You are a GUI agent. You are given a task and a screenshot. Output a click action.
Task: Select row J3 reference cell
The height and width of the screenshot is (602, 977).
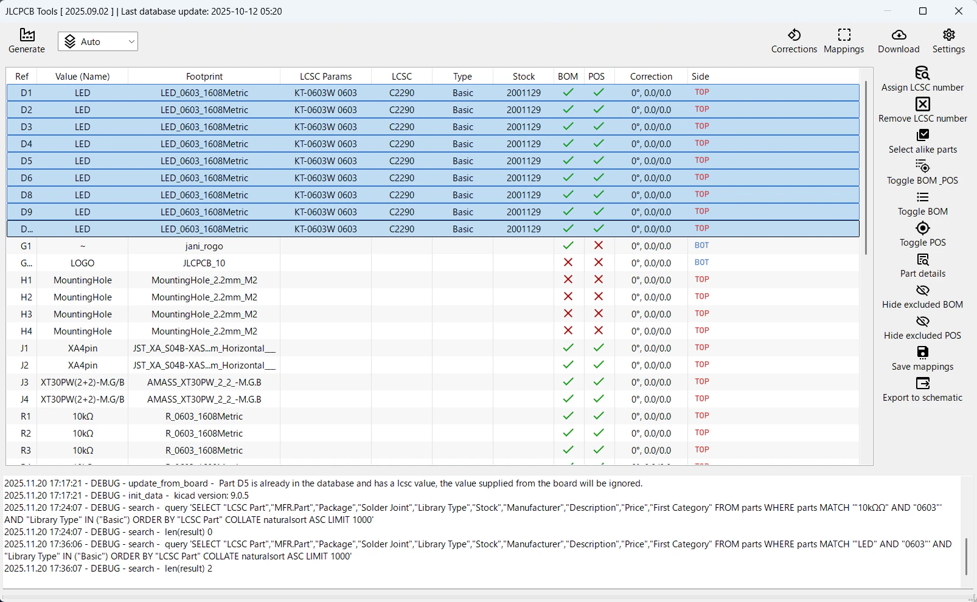coord(24,382)
